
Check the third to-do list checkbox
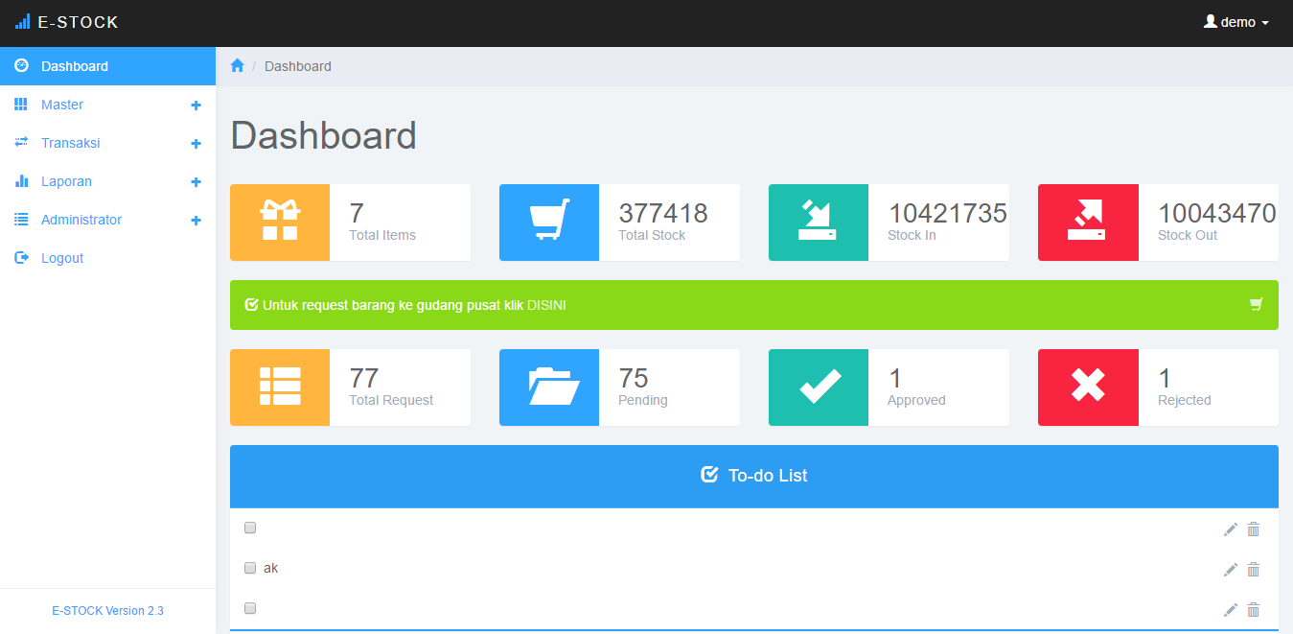point(250,608)
